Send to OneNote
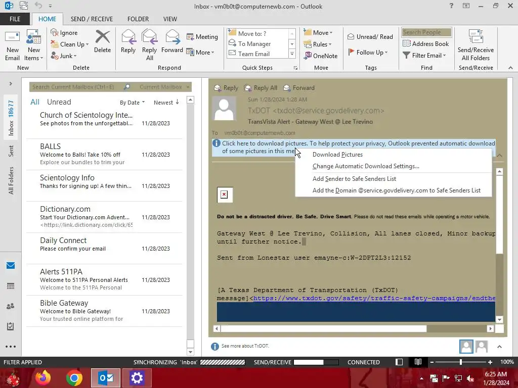This screenshot has height=388, width=518. [321, 56]
